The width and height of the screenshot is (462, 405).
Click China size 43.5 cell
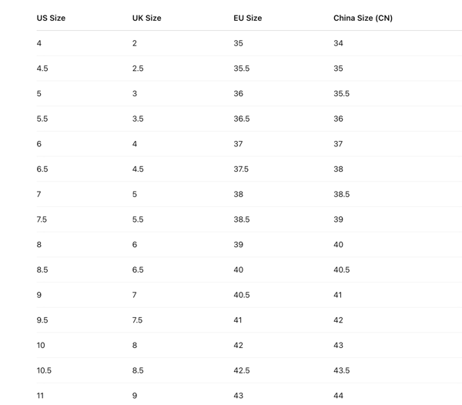coord(341,370)
